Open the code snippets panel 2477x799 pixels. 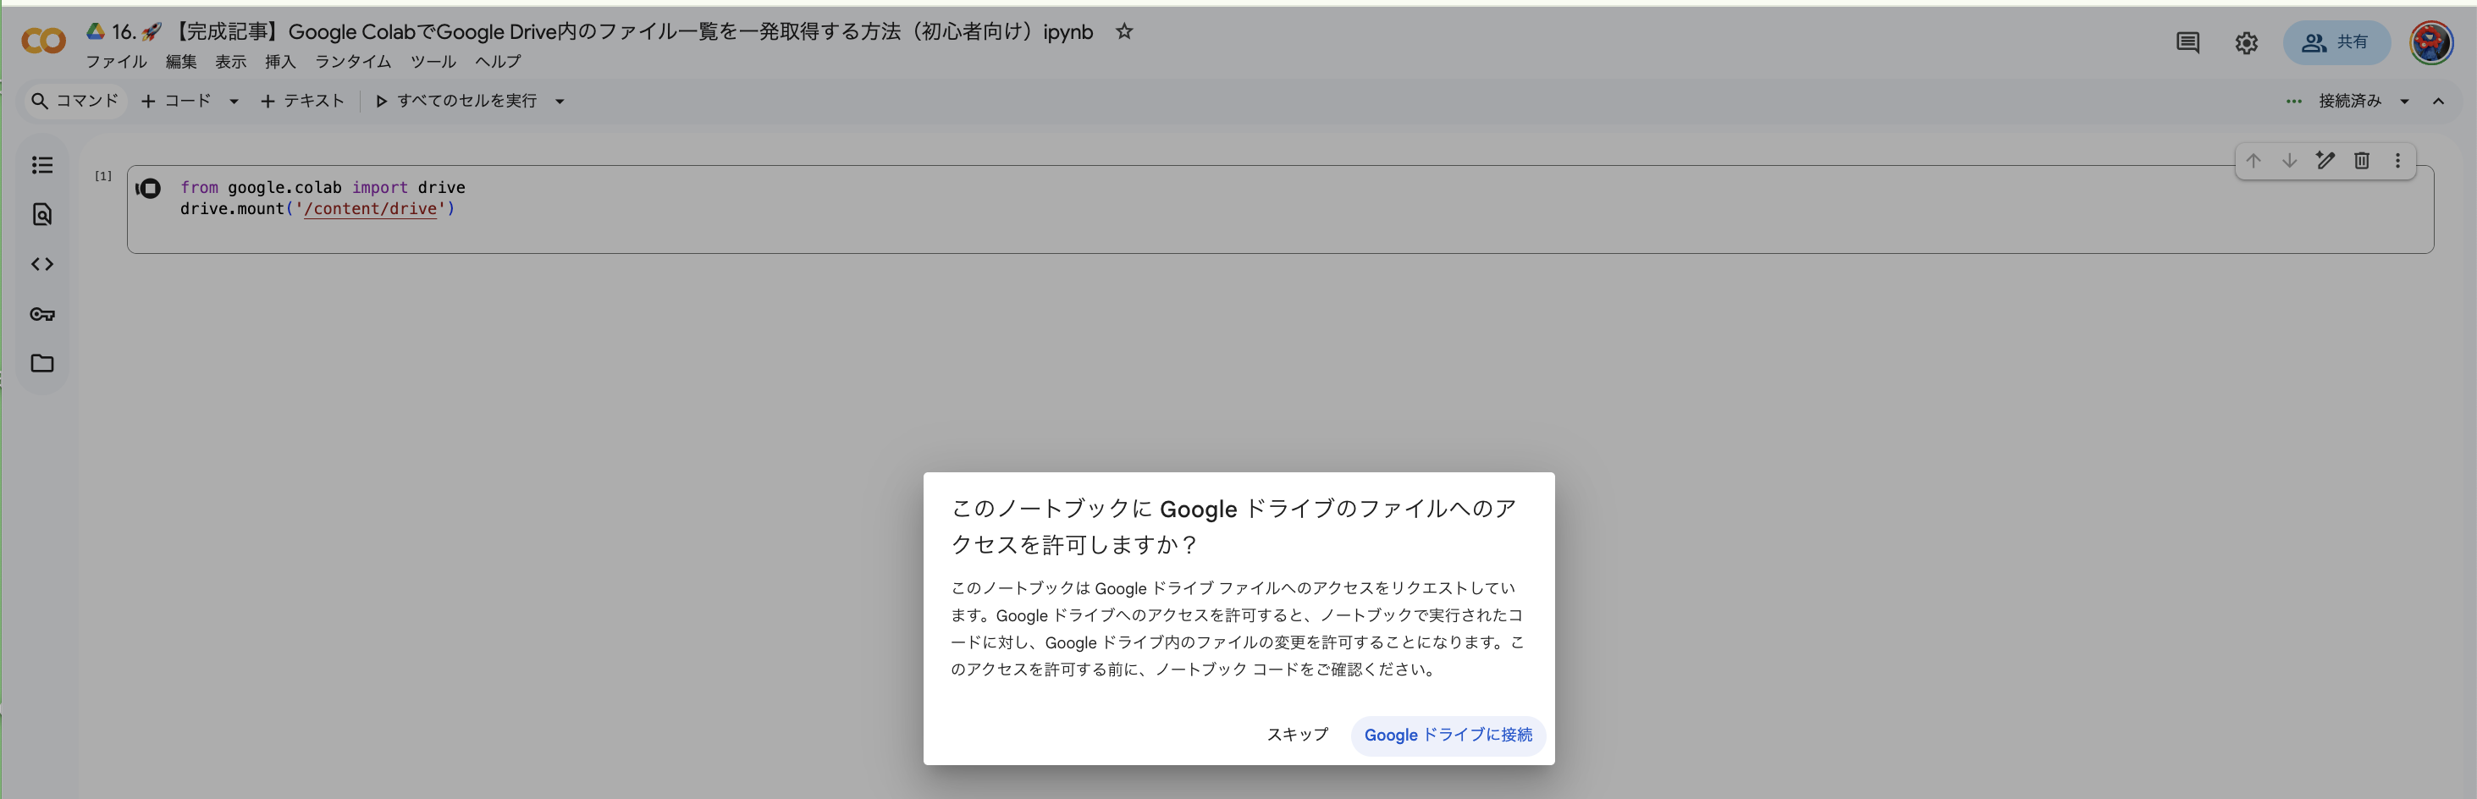[x=42, y=263]
